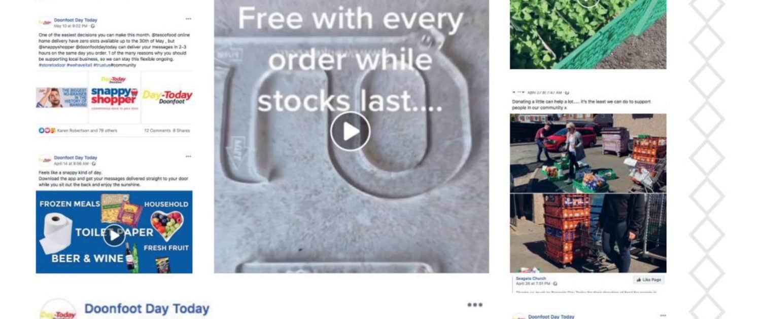The width and height of the screenshot is (761, 319).
Task: Click the globe privacy icon on May 10 post
Action: tap(92, 26)
